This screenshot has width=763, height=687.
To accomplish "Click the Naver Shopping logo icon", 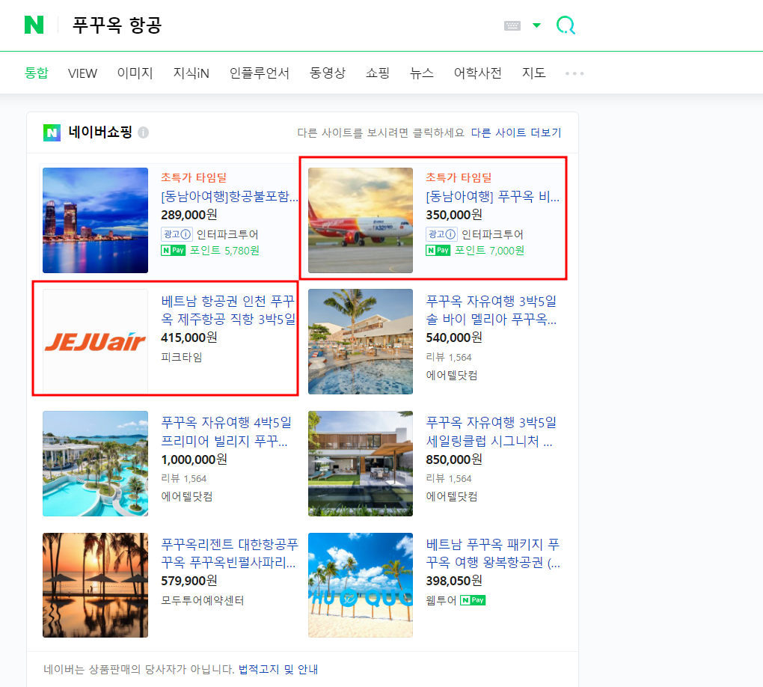I will tap(52, 132).
